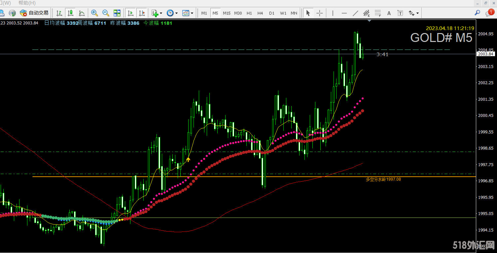Draw a horizontal line tool

[x=344, y=13]
